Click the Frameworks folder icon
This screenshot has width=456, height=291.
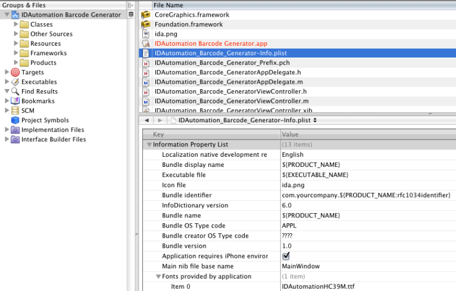pyautogui.click(x=24, y=53)
